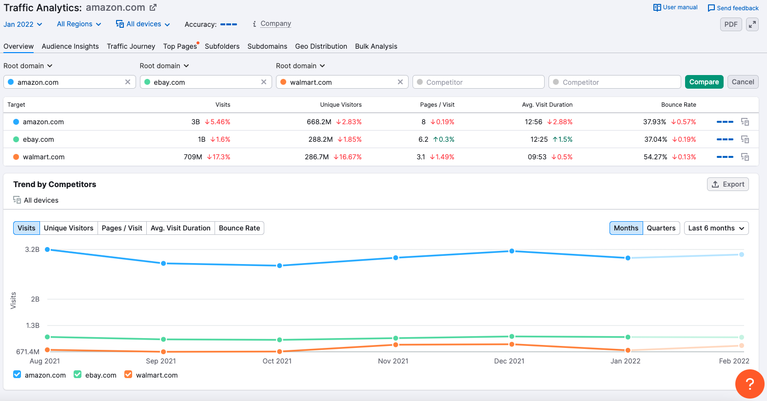Expand to fullscreen with the arrows icon
The image size is (767, 401).
coord(752,24)
